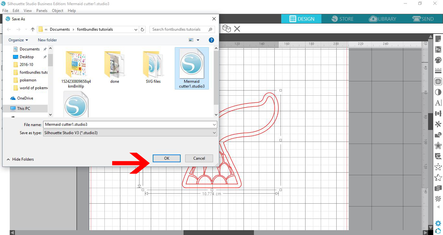Collapse with Hide Folders

click(x=20, y=159)
